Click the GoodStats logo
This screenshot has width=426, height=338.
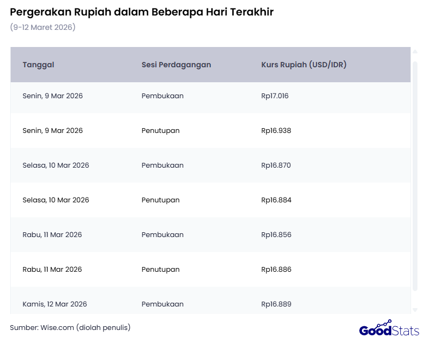click(389, 329)
